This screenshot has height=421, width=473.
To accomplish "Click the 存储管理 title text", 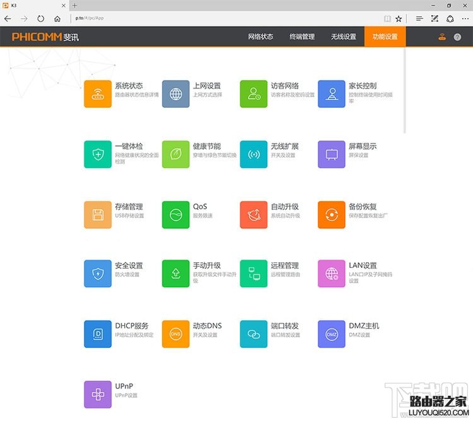I will coord(129,207).
